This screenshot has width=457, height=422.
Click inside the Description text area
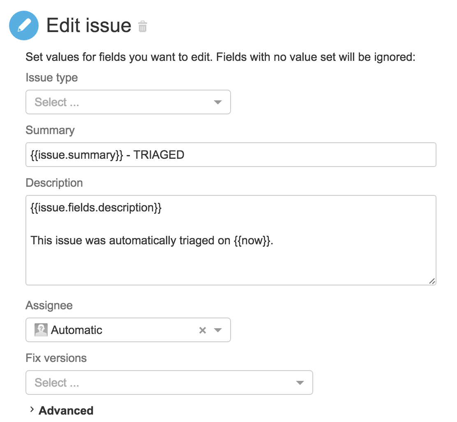click(230, 259)
